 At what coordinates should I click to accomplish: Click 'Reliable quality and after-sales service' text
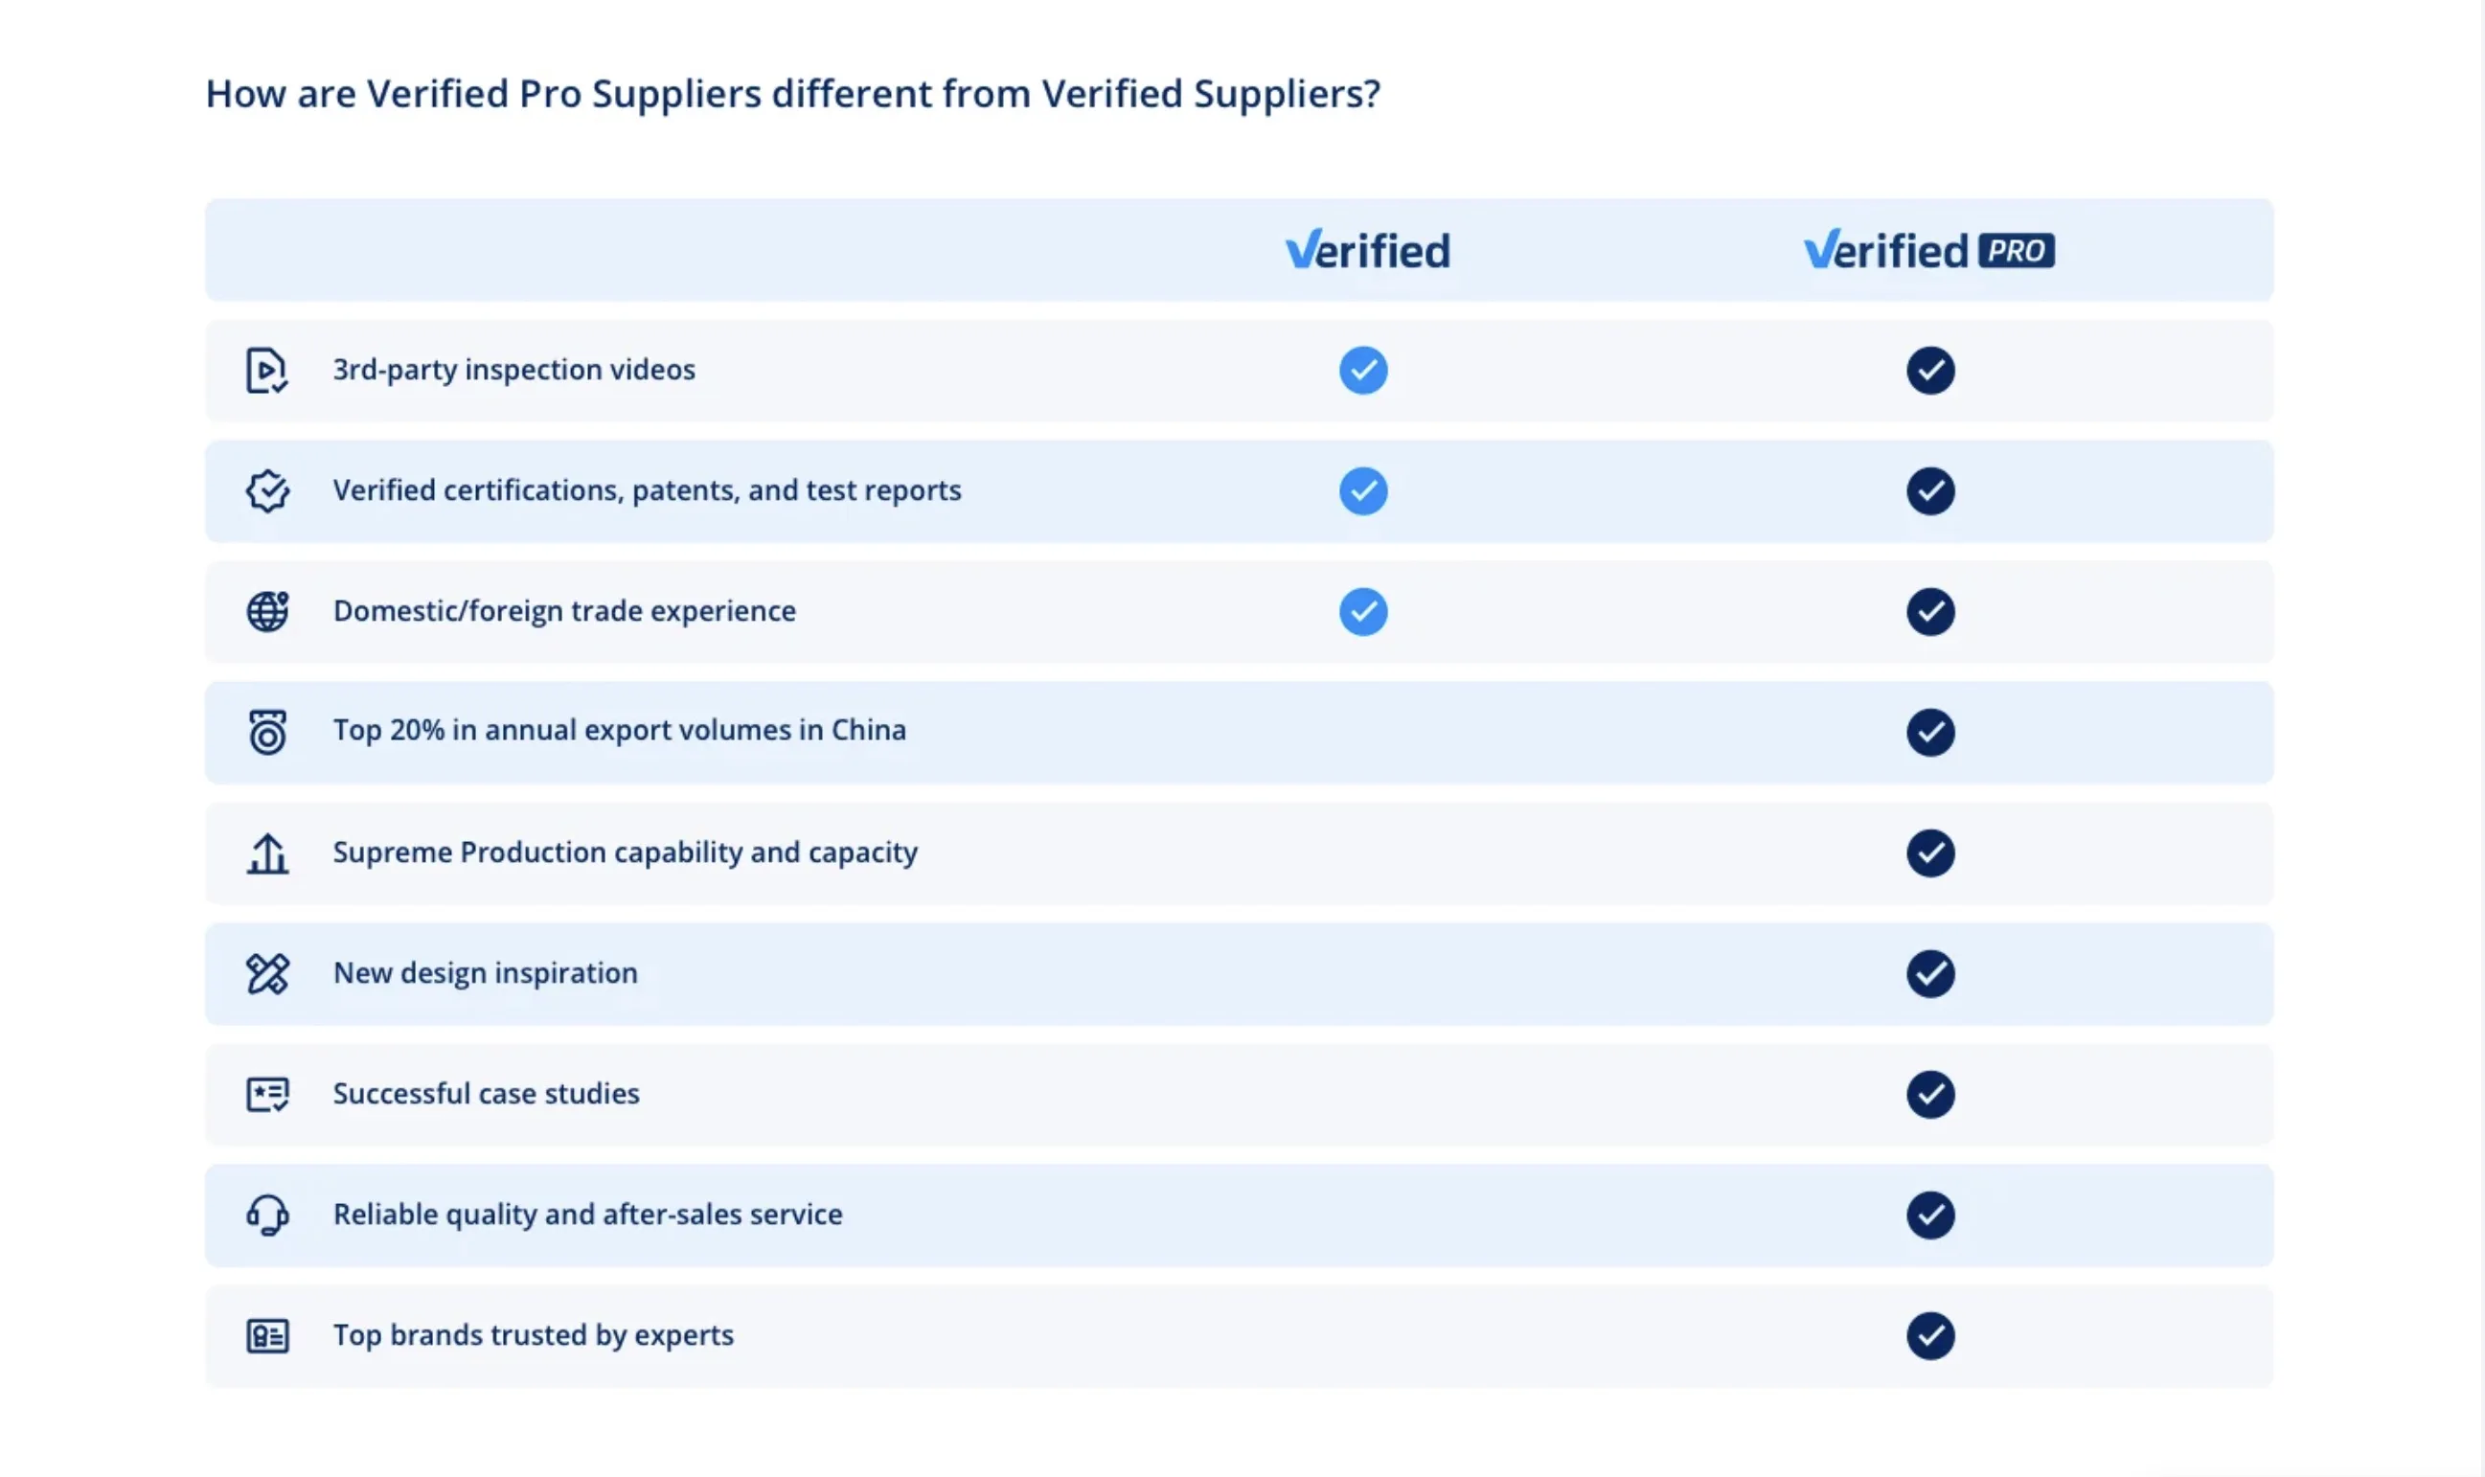click(x=587, y=1215)
